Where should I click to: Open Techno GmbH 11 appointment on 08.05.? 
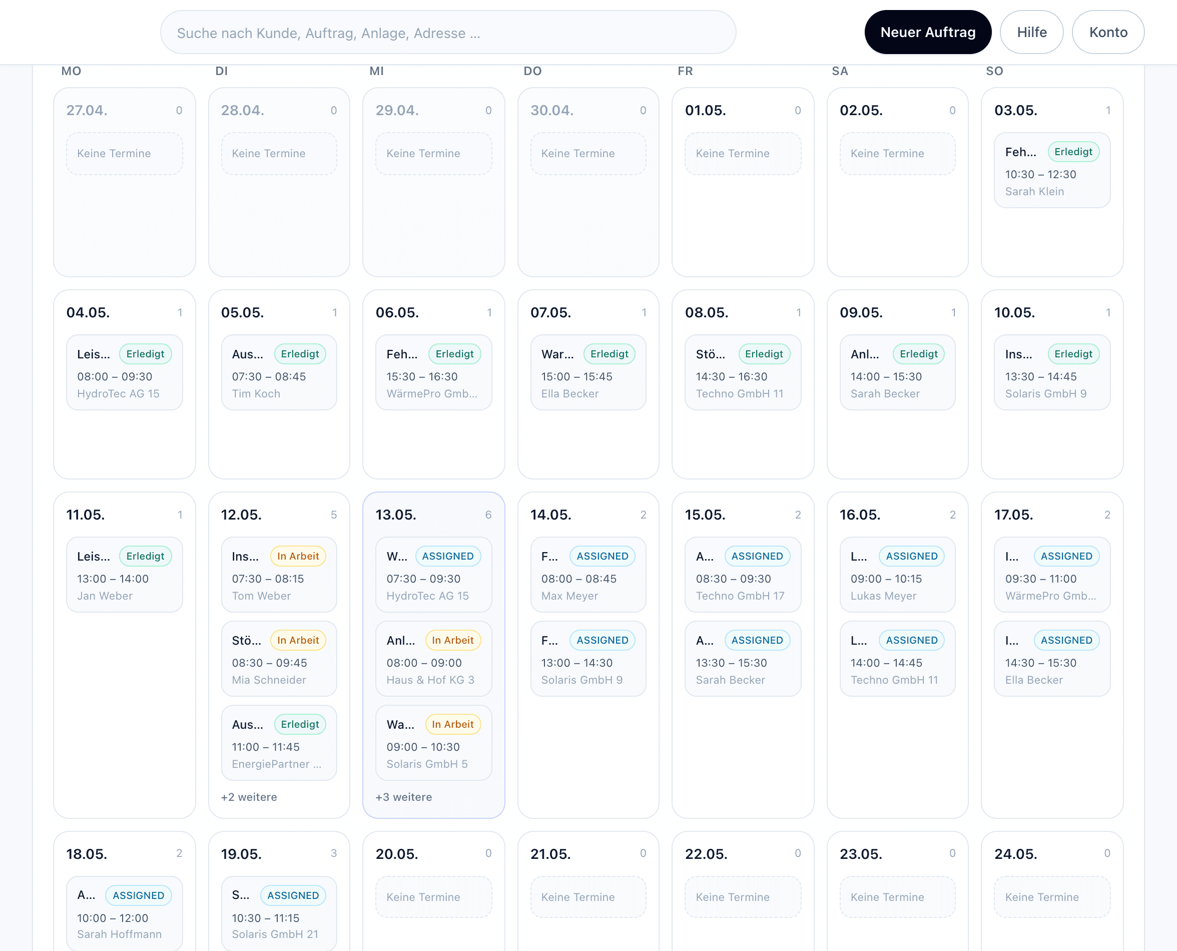[x=743, y=372]
